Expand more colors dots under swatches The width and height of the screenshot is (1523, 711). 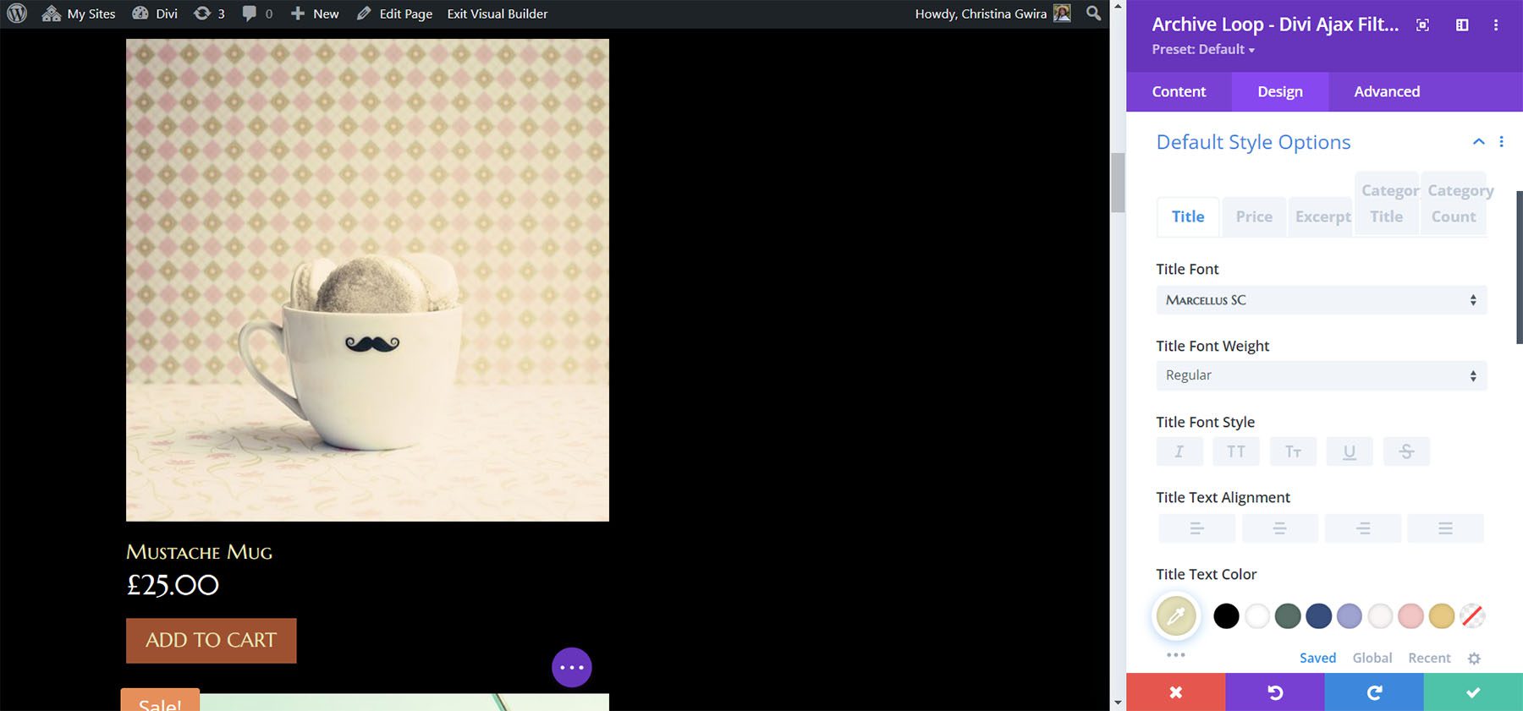tap(1176, 655)
